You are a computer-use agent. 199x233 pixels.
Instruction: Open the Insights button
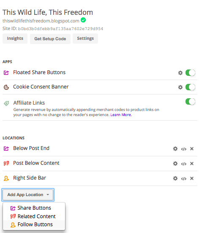pyautogui.click(x=15, y=39)
